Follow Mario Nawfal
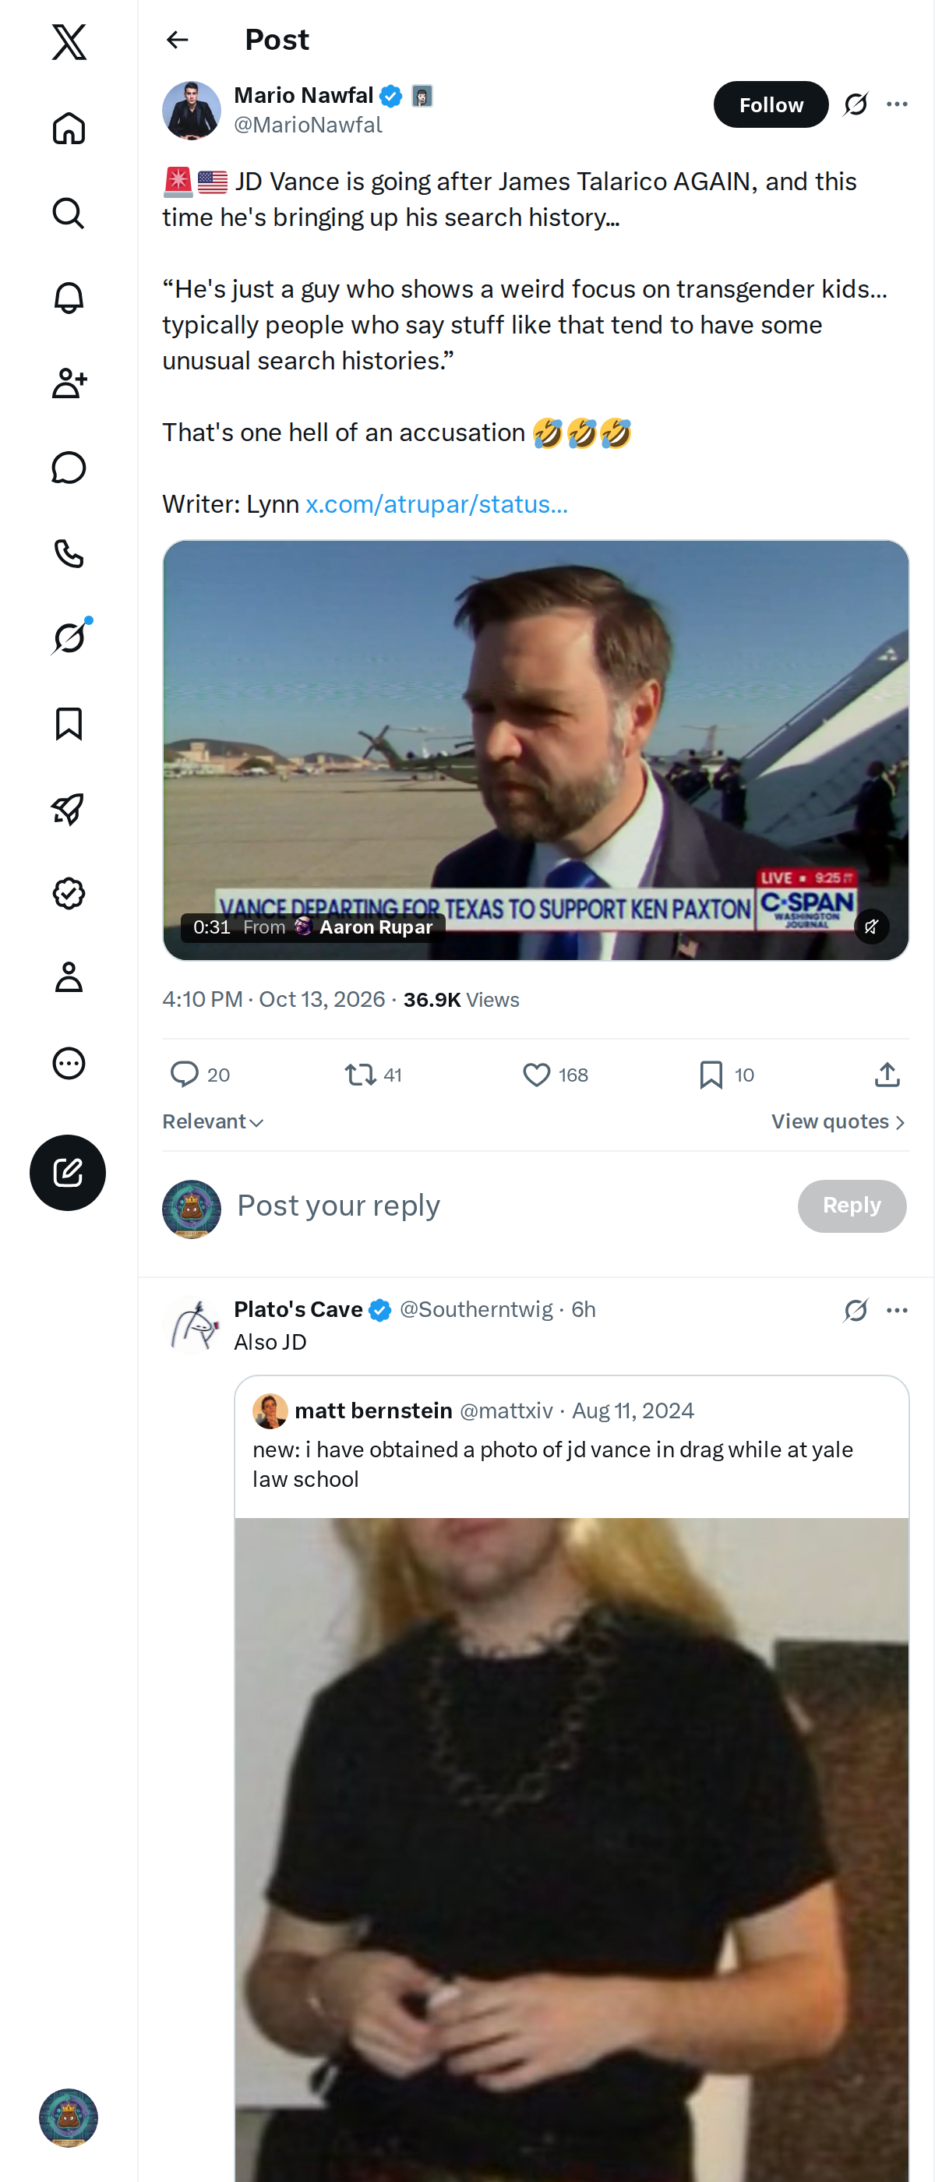The width and height of the screenshot is (935, 2182). pyautogui.click(x=771, y=104)
